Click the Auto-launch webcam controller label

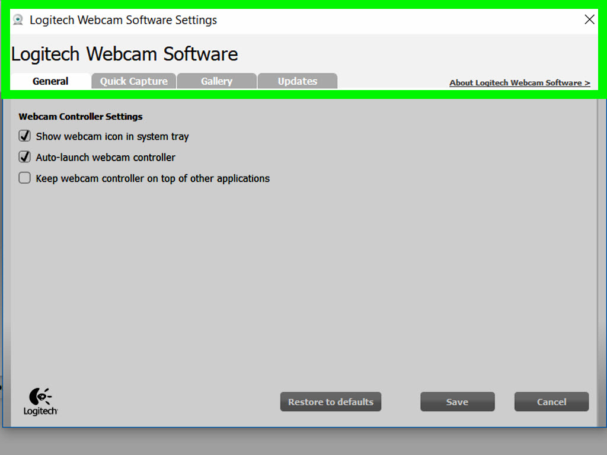pos(104,157)
